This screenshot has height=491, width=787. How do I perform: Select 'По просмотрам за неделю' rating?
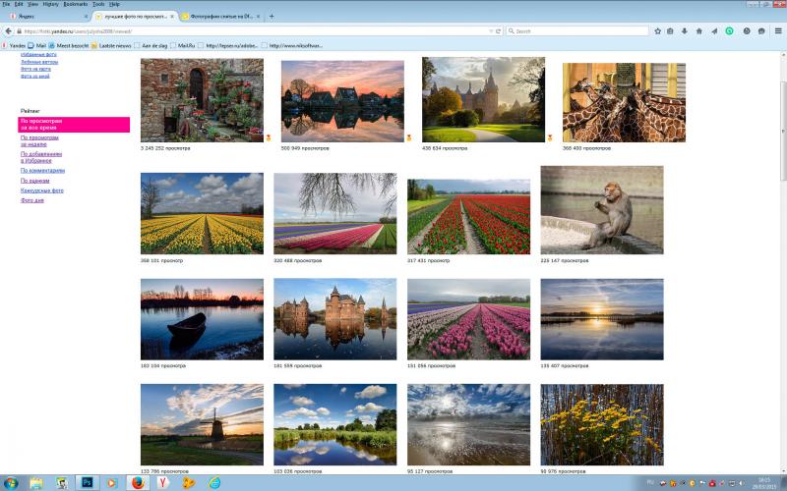pos(39,140)
